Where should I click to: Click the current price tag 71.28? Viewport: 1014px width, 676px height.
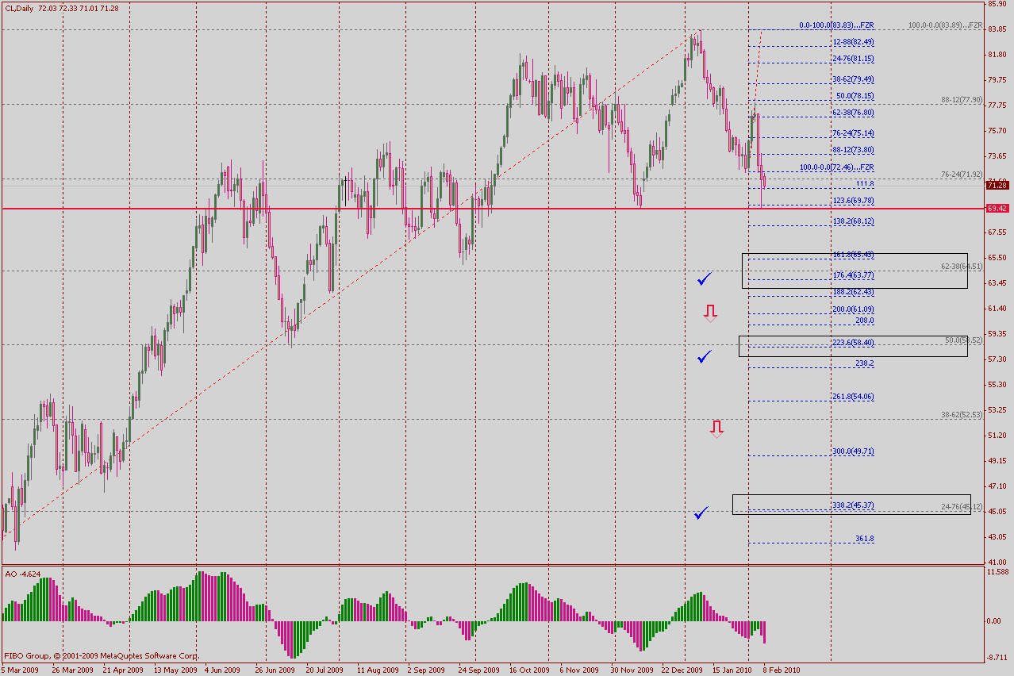point(997,185)
